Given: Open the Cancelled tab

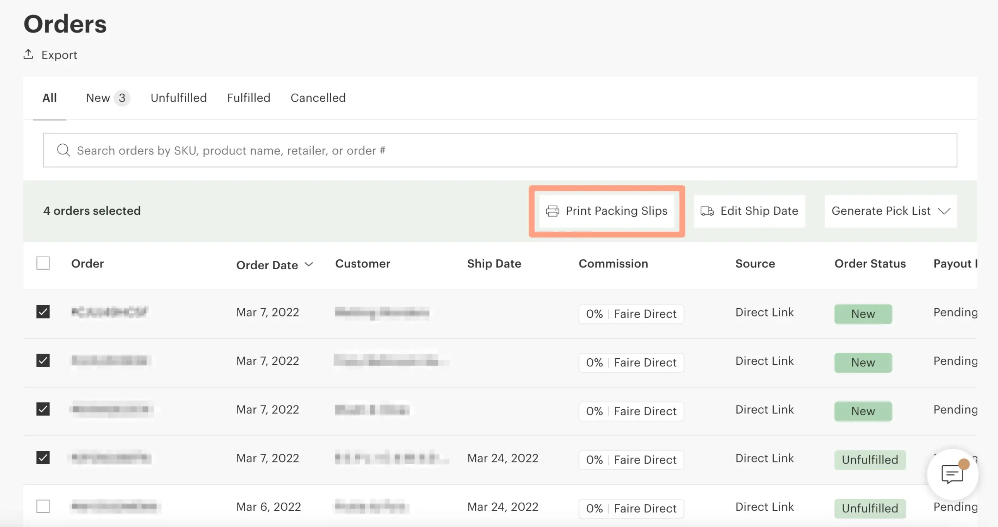Looking at the screenshot, I should click(x=318, y=98).
